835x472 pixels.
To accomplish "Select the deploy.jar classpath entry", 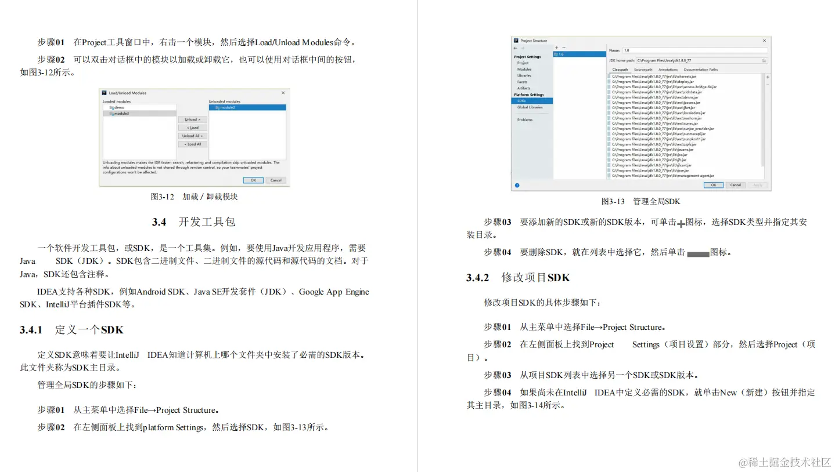I will [x=650, y=82].
